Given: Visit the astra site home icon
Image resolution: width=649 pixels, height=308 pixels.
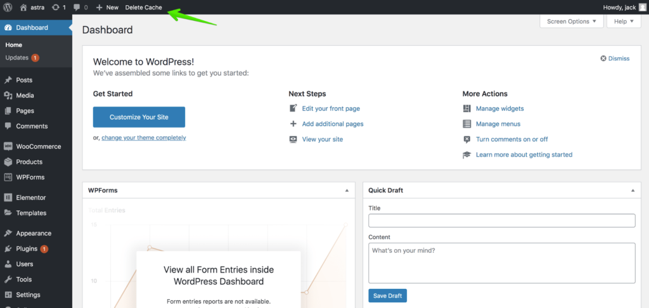Looking at the screenshot, I should [x=23, y=8].
